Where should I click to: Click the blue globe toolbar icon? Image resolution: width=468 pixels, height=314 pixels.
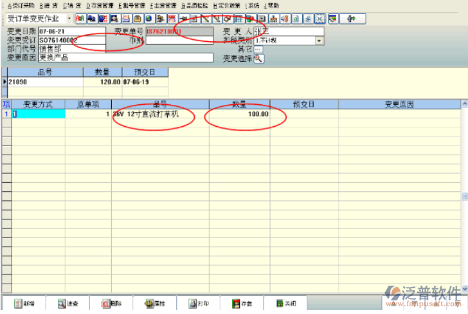(x=148, y=19)
